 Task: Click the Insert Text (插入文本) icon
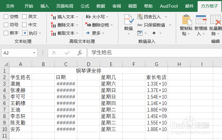click(x=53, y=17)
